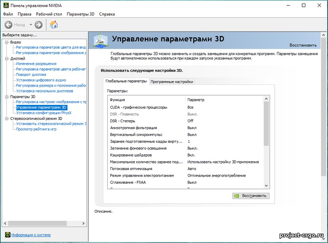This screenshot has height=243, width=328.
Task: Click the task tree horizontal scrollbar thumb
Action: click(37, 223)
